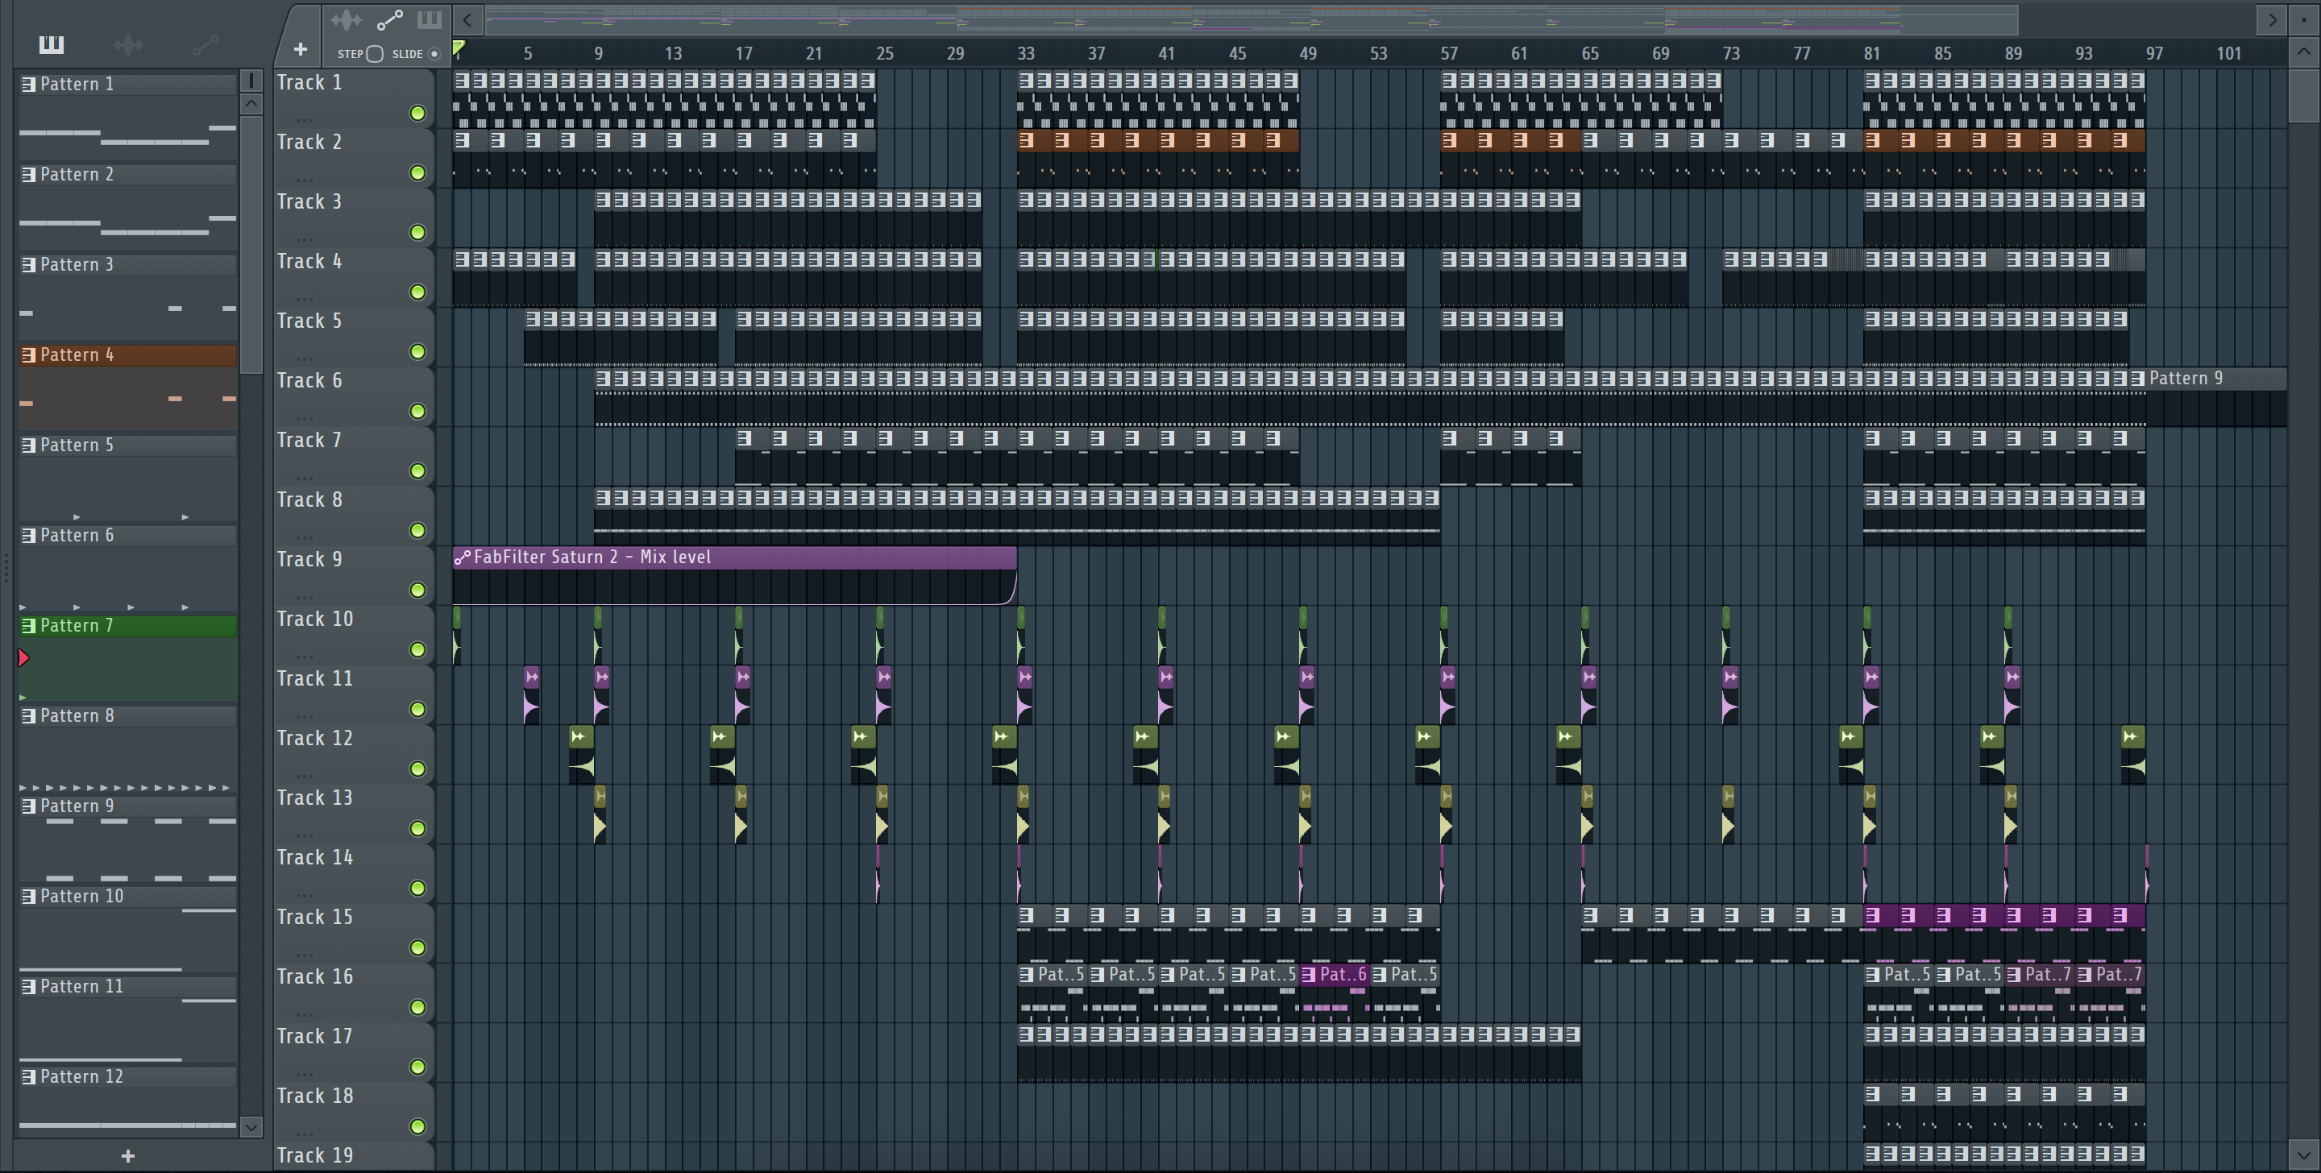Toggle the SLIDE mode radio button
Image resolution: width=2321 pixels, height=1173 pixels.
434,54
